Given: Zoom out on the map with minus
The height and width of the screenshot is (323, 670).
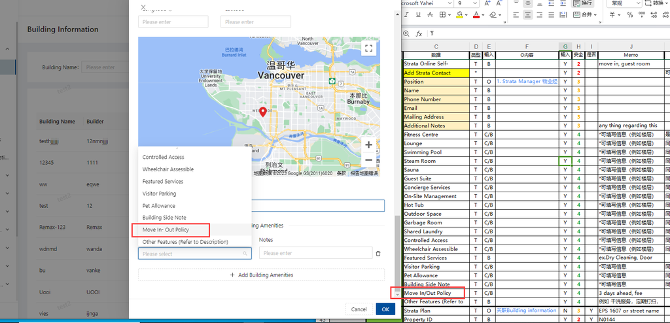Looking at the screenshot, I should point(369,160).
